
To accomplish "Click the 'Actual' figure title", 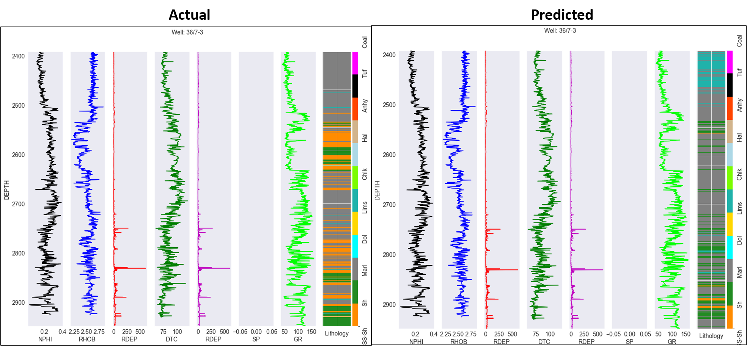I will coord(189,15).
